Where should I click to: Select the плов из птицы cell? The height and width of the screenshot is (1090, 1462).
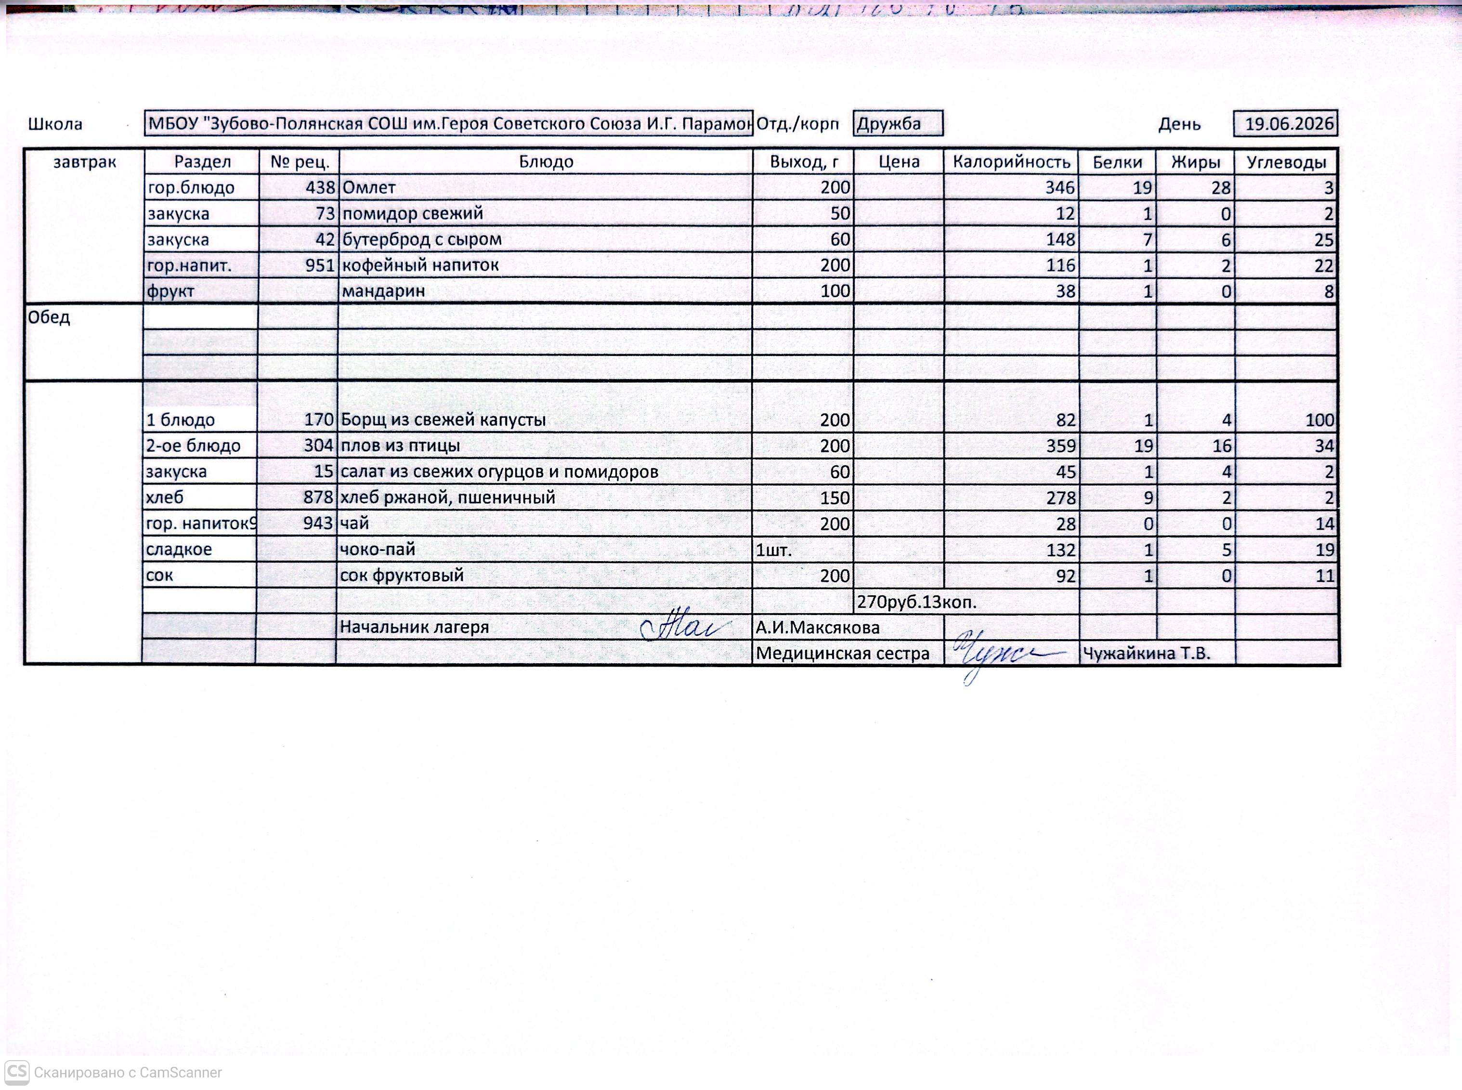pyautogui.click(x=545, y=446)
